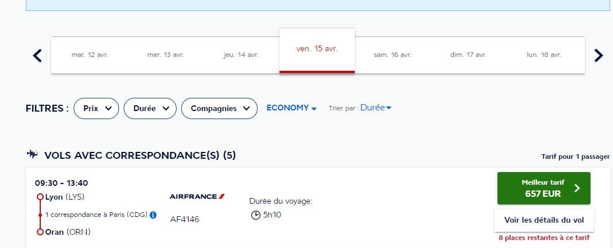Change sort order from Trier par Durée
613x248 pixels.
coord(376,108)
